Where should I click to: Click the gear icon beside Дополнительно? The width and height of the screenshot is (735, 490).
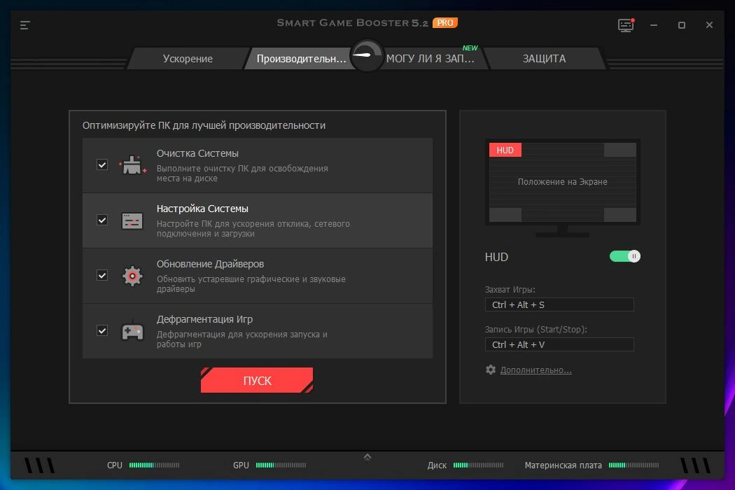(490, 370)
